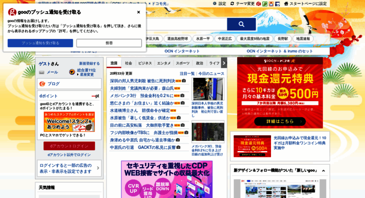Select the dark blue theme icon
The width and height of the screenshot is (365, 198).
278,4
